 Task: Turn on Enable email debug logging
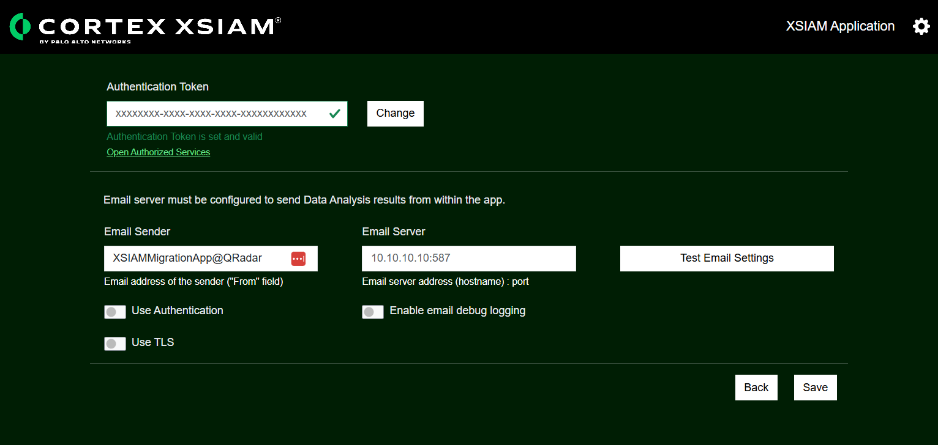(x=373, y=312)
